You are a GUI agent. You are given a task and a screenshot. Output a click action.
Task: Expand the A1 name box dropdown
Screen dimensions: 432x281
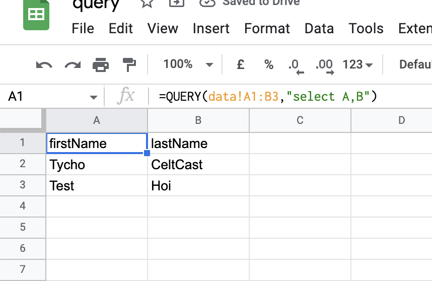click(94, 97)
